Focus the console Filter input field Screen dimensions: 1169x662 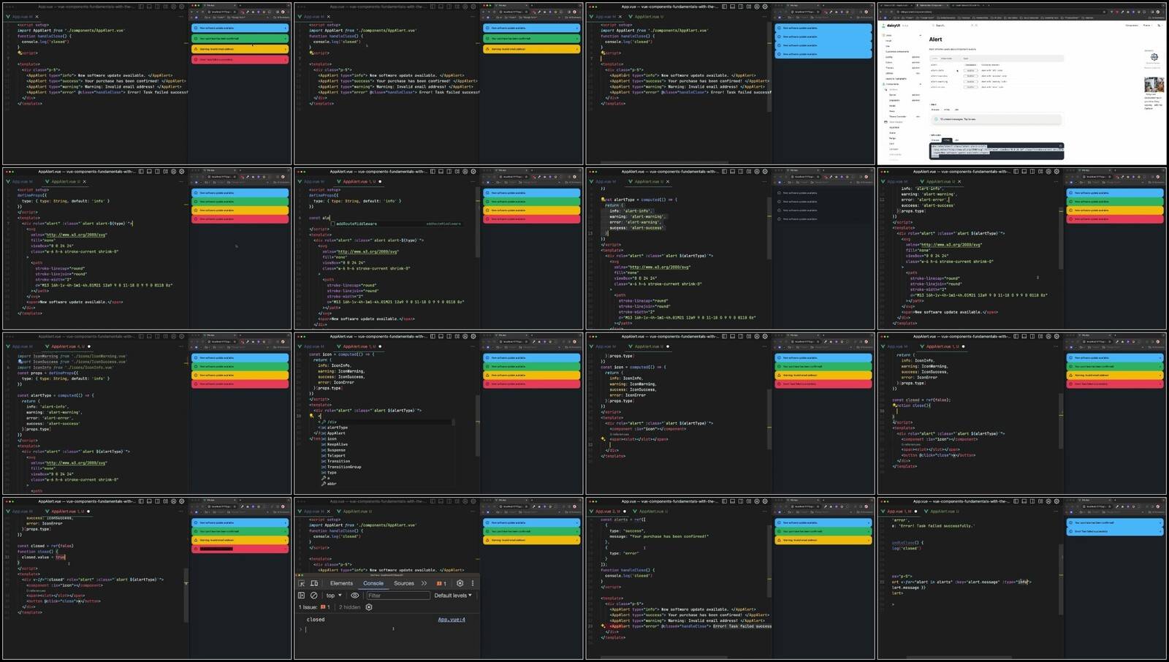[x=398, y=596]
